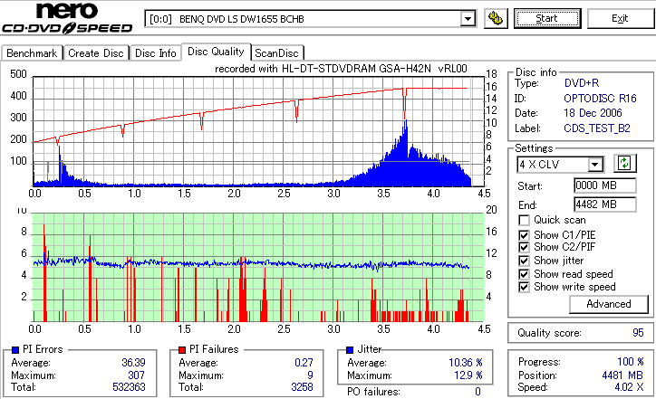Enable the Quick scan checkbox
Viewport: 656px width, 399px height.
click(x=524, y=220)
